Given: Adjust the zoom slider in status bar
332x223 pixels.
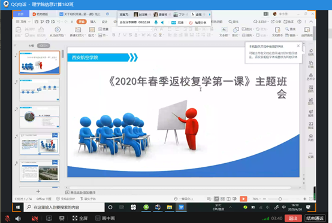Looking at the screenshot, I should [280, 199].
